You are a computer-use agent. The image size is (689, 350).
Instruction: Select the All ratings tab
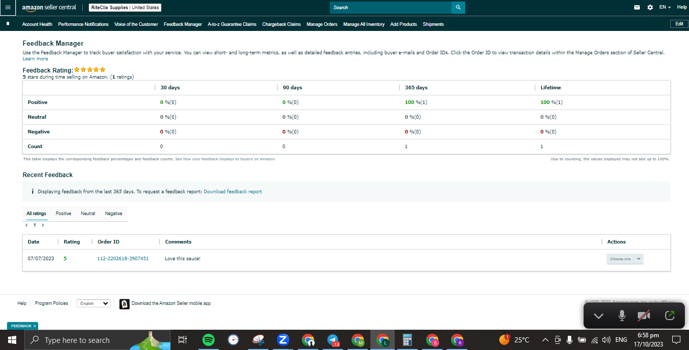(x=36, y=214)
